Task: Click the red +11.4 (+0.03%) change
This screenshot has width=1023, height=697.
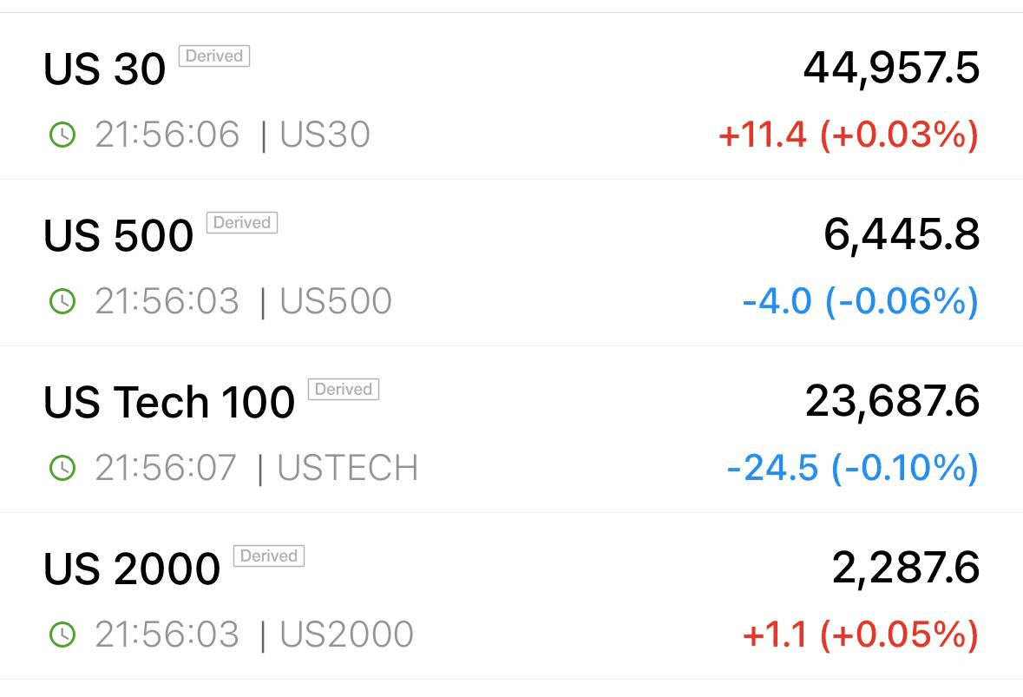Action: click(x=848, y=135)
